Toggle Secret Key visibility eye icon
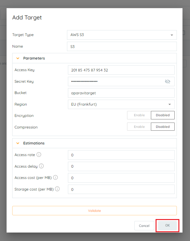Viewport: 190px width, 241px height. 167,81
